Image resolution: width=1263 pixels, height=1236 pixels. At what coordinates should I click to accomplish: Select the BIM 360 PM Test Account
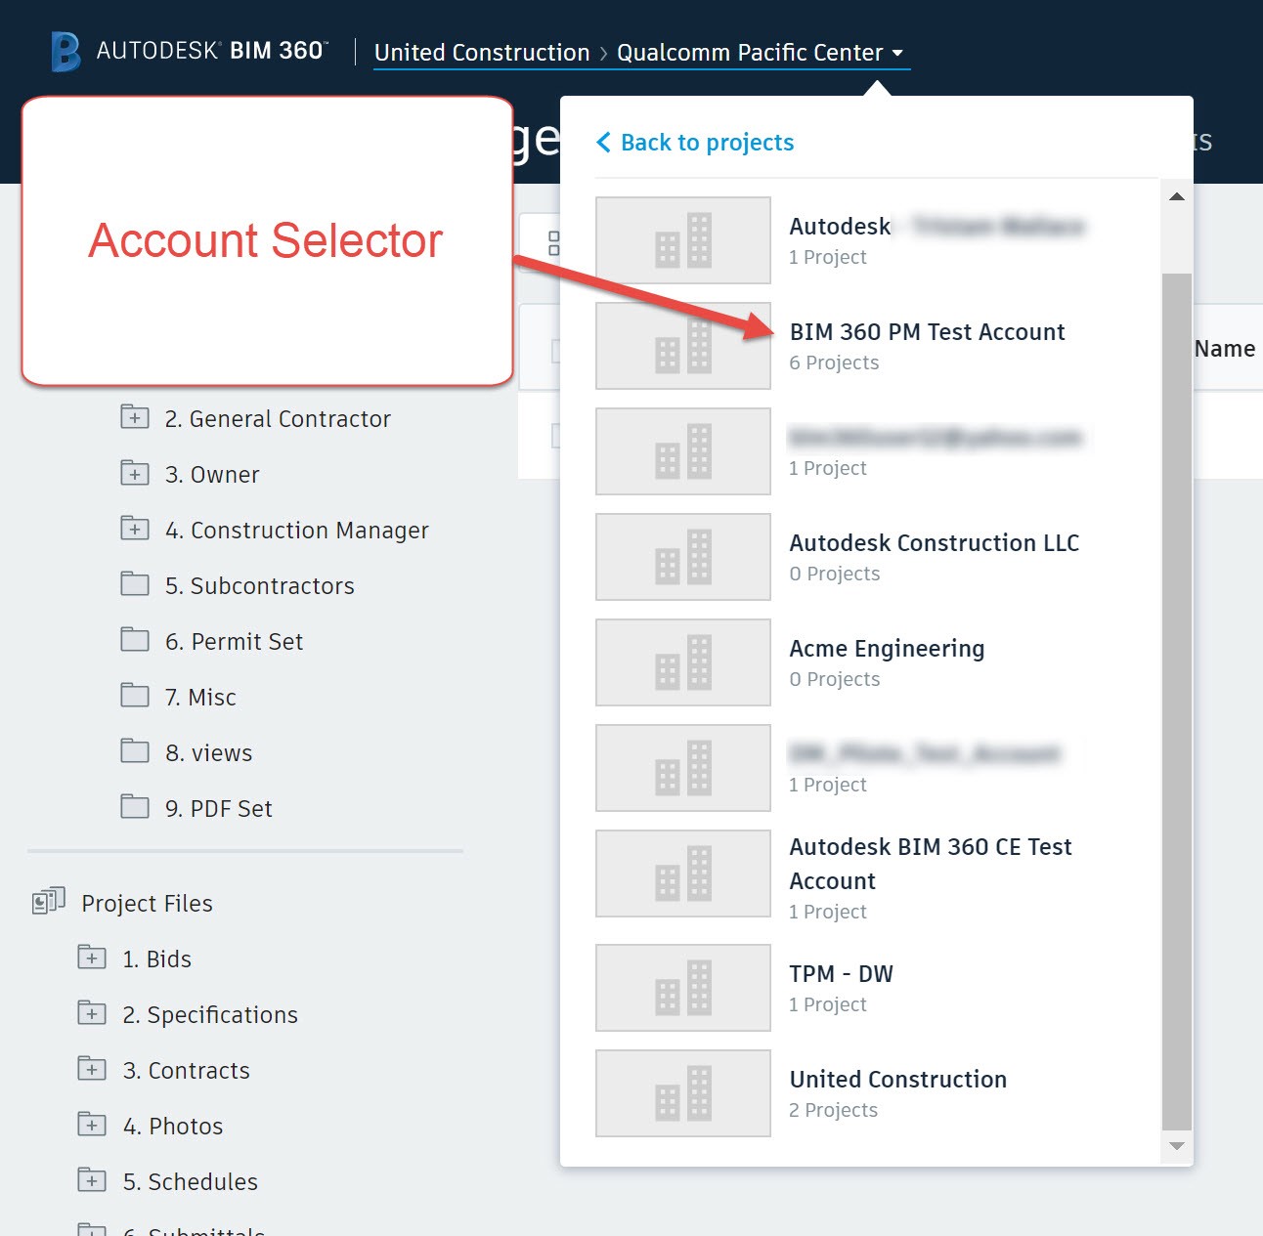927,332
